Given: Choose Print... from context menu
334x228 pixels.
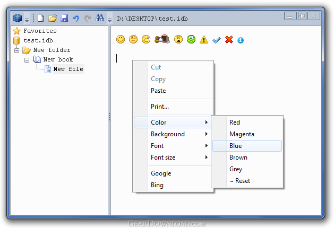Looking at the screenshot, I should coord(173,107).
